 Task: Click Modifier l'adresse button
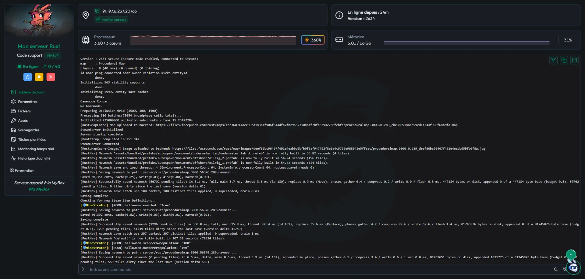tap(111, 19)
